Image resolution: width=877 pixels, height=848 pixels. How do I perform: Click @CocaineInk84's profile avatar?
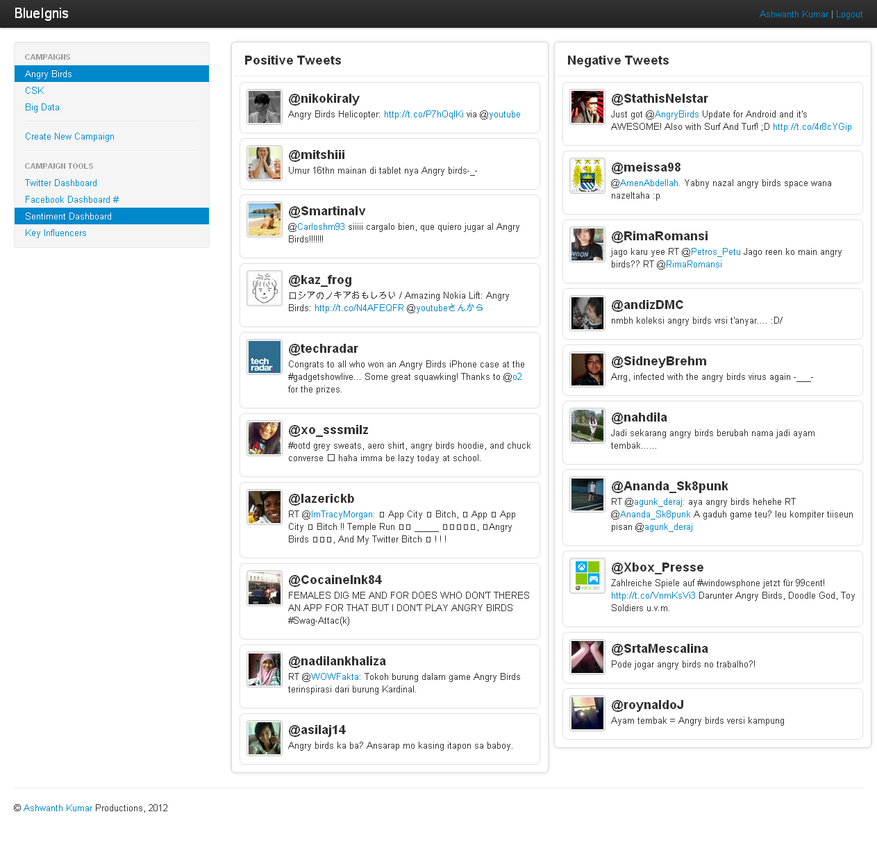tap(265, 588)
